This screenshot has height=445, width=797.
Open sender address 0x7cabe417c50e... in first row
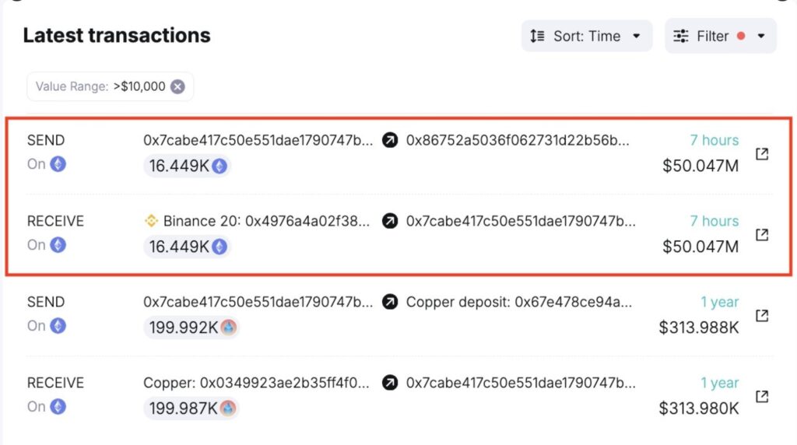[x=258, y=140]
